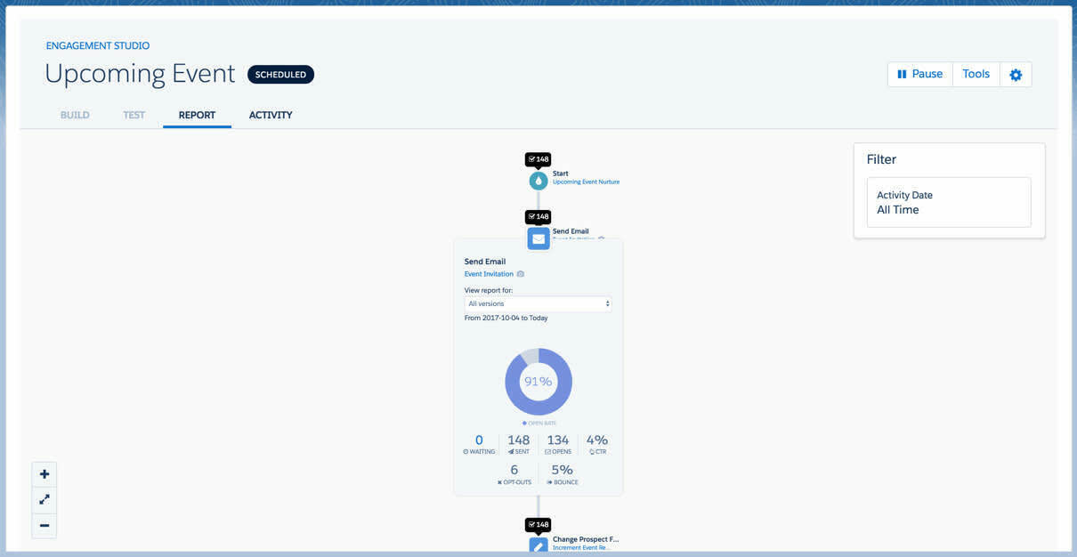
Task: Open the Tools menu button
Action: tap(976, 75)
